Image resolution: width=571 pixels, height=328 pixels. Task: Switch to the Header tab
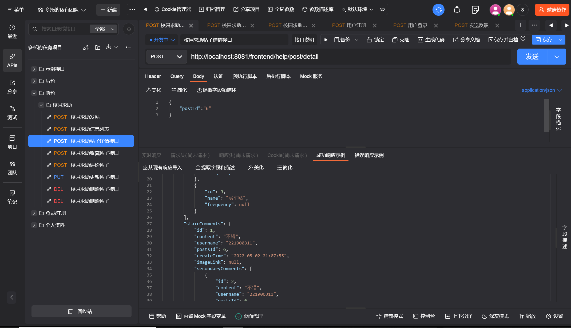point(153,76)
